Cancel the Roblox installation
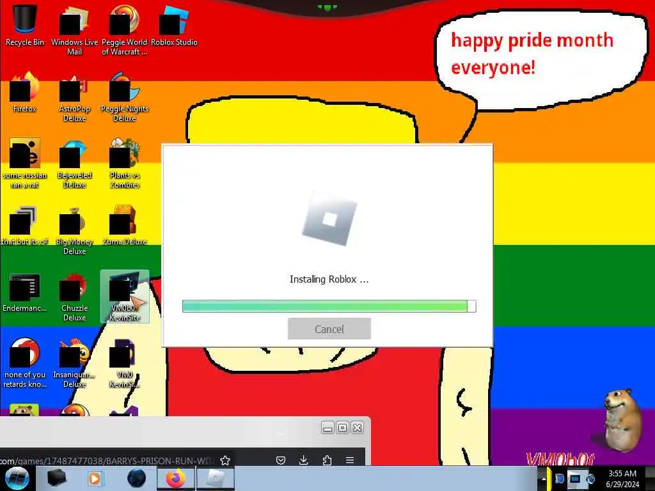 [329, 329]
